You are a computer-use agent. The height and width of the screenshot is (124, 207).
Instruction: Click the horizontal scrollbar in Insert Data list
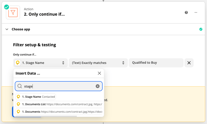[x=46, y=116]
